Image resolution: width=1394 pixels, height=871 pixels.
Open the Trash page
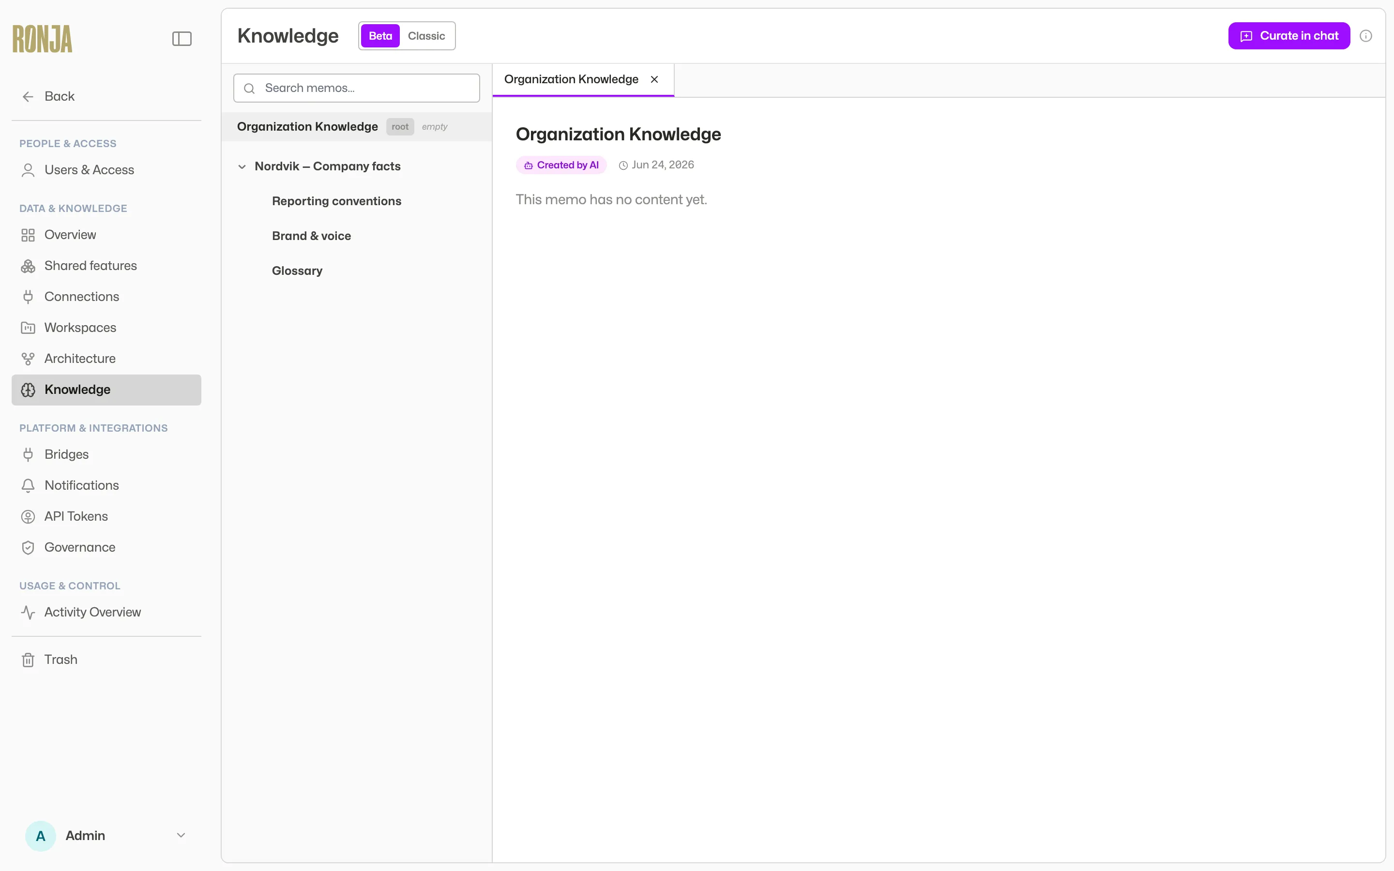(106, 660)
